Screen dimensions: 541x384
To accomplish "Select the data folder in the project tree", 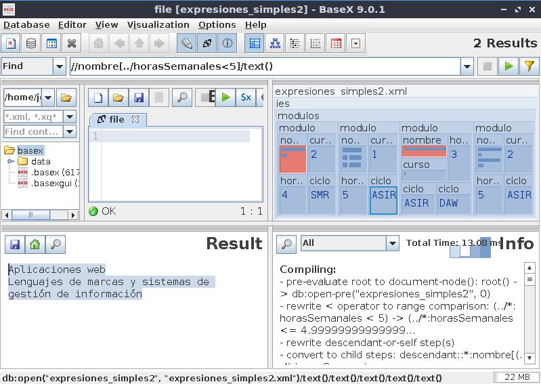I will pos(41,161).
